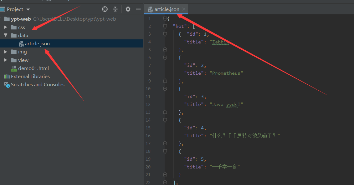
Task: Fold the object starting at line 10
Action: 165,89
